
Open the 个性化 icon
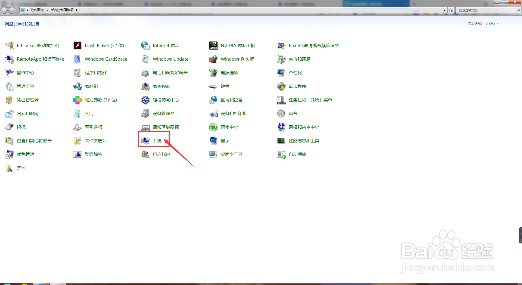(x=281, y=73)
